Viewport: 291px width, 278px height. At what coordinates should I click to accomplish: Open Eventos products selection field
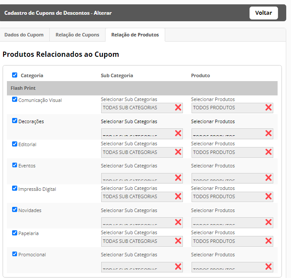tap(232, 178)
